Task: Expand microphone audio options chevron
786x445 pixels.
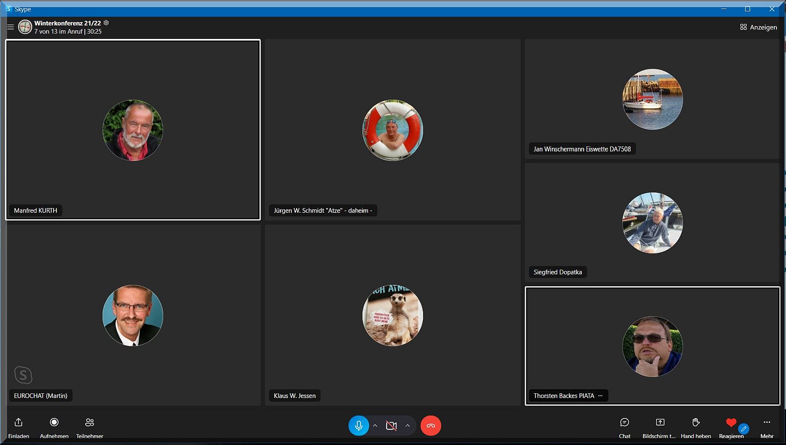Action: [x=375, y=426]
